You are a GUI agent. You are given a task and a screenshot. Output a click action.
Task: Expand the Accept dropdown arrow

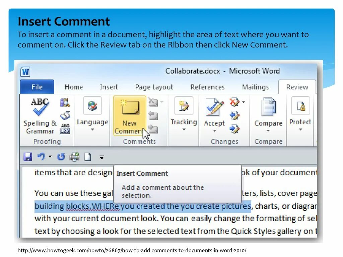pos(215,131)
